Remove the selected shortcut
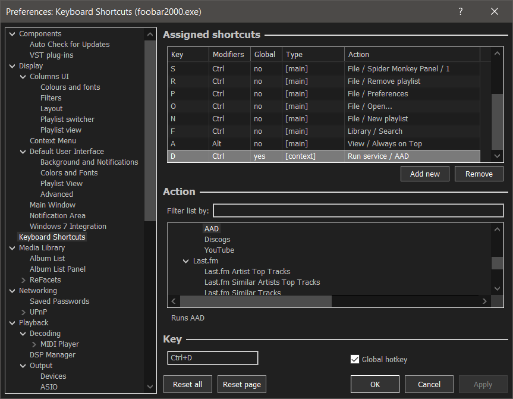 479,174
